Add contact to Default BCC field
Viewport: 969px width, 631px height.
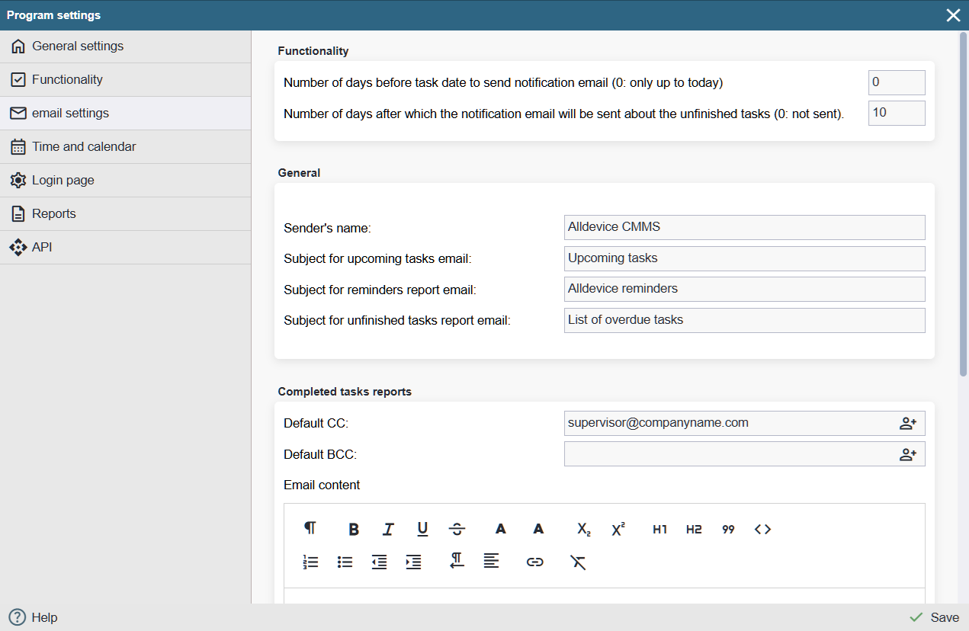click(907, 455)
